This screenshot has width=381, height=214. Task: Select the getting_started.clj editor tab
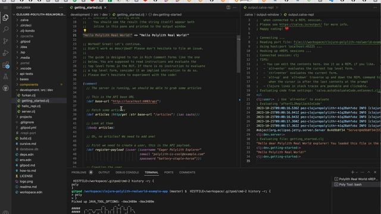click(x=88, y=8)
